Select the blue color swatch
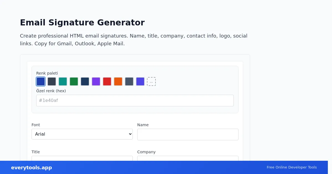 tap(41, 81)
